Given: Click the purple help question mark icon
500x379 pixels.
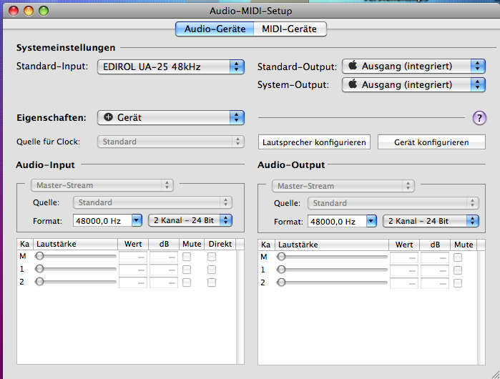Looking at the screenshot, I should click(x=479, y=118).
